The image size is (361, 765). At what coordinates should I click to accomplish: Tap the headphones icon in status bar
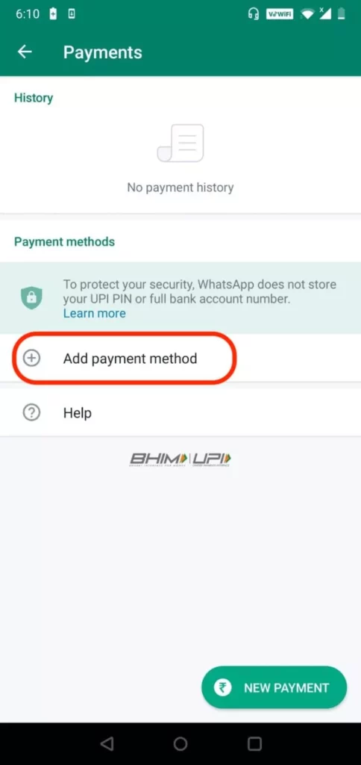(x=254, y=13)
